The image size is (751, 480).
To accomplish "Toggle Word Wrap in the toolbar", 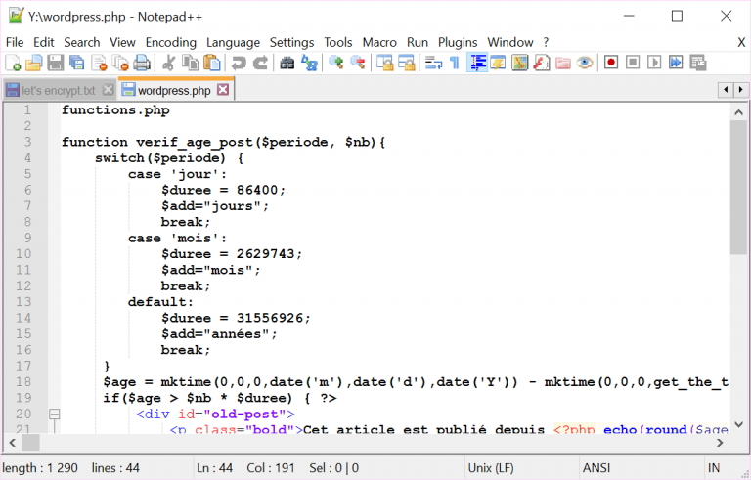I will point(433,64).
